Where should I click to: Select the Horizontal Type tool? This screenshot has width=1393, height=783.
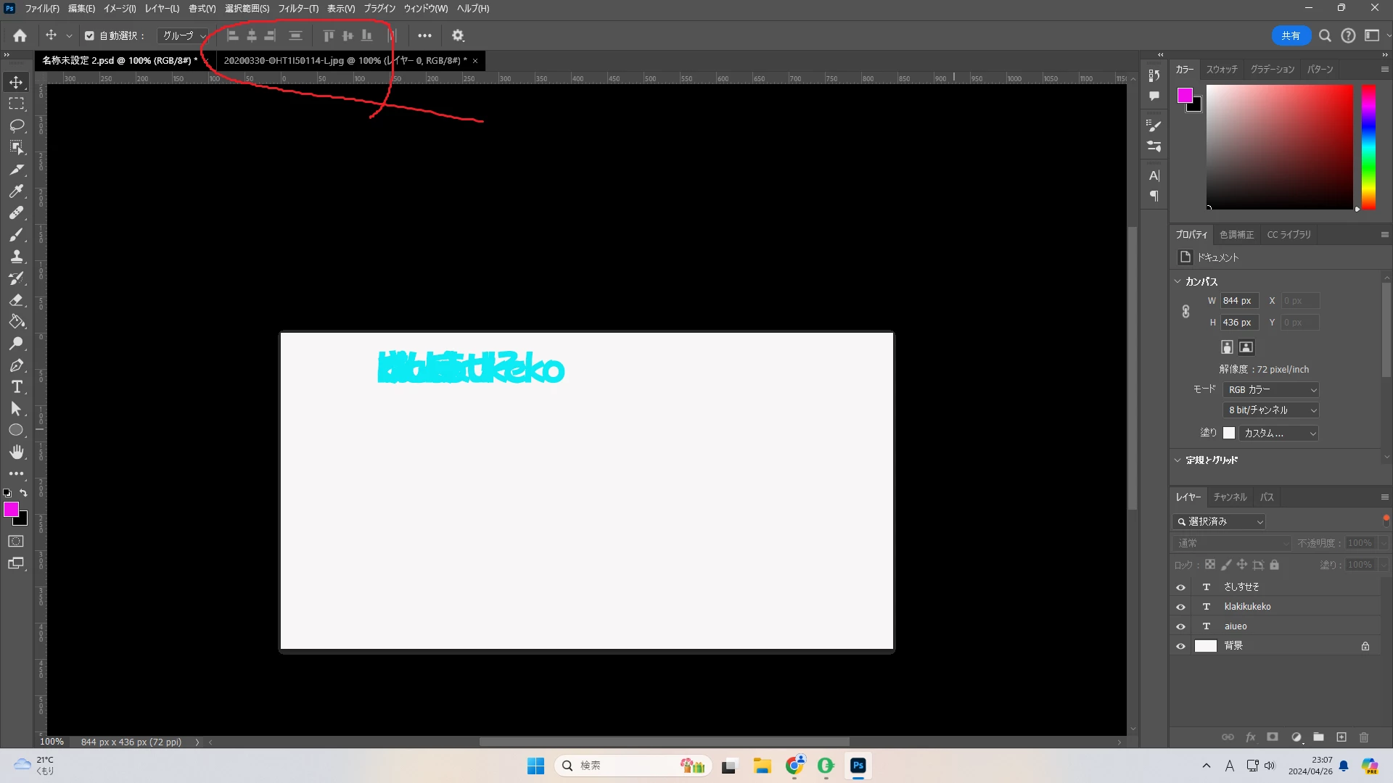click(17, 387)
